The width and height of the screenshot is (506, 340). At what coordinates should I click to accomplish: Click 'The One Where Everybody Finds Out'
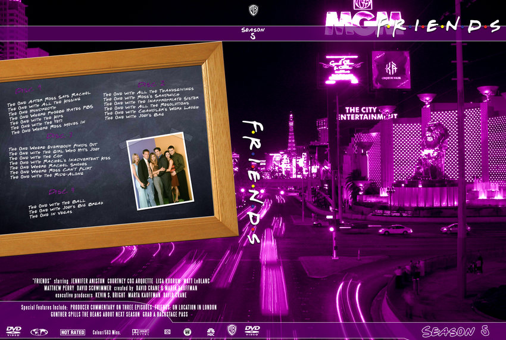coord(53,147)
